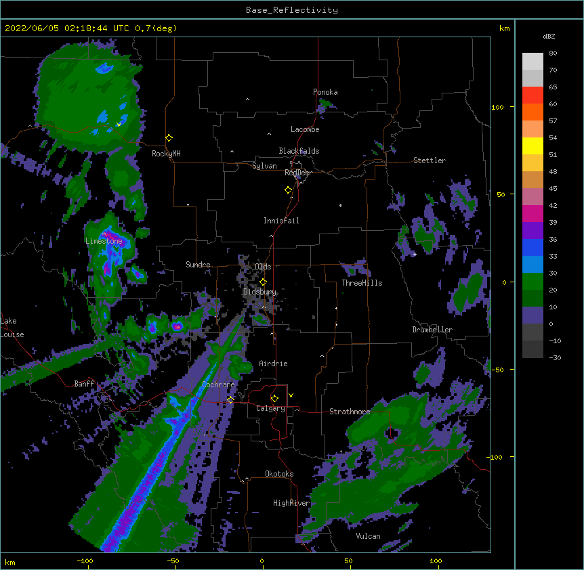Viewport: 584px width, 570px height.
Task: Select the Vulcan label
Action: coord(368,536)
